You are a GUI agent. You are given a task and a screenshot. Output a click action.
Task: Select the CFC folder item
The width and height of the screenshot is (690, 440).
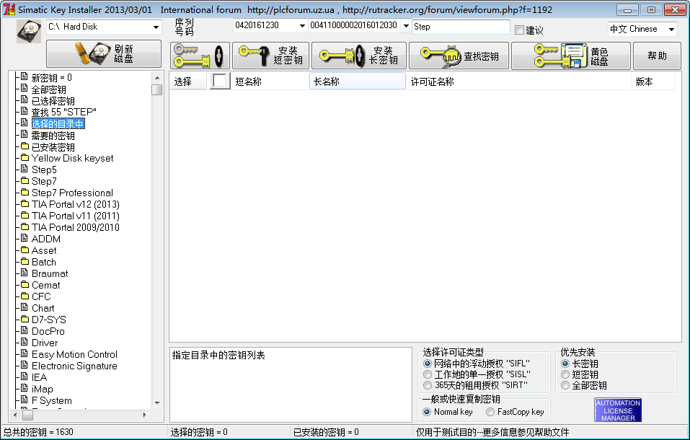click(x=41, y=296)
